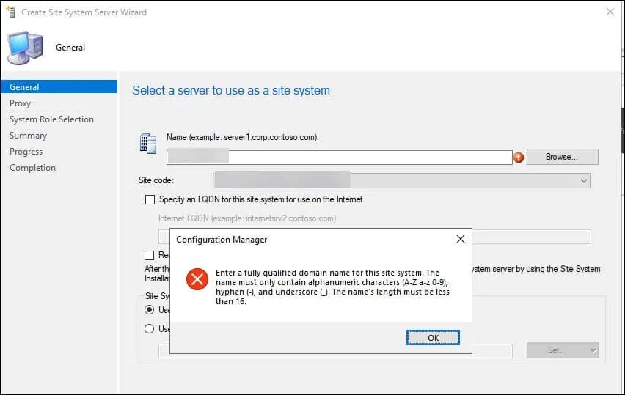Image resolution: width=625 pixels, height=395 pixels.
Task: Click the red error icon in dialog
Action: 197,279
